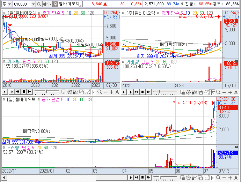Click overlapping windows icon on monthly chart toolbar
The height and width of the screenshot is (182, 241).
[82, 92]
